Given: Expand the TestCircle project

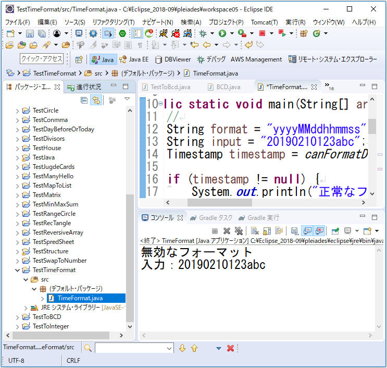Looking at the screenshot, I should pyautogui.click(x=17, y=111).
